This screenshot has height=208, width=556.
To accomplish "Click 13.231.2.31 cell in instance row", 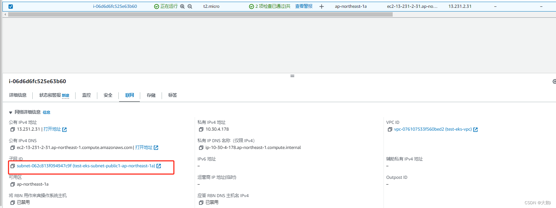I will pos(460,6).
